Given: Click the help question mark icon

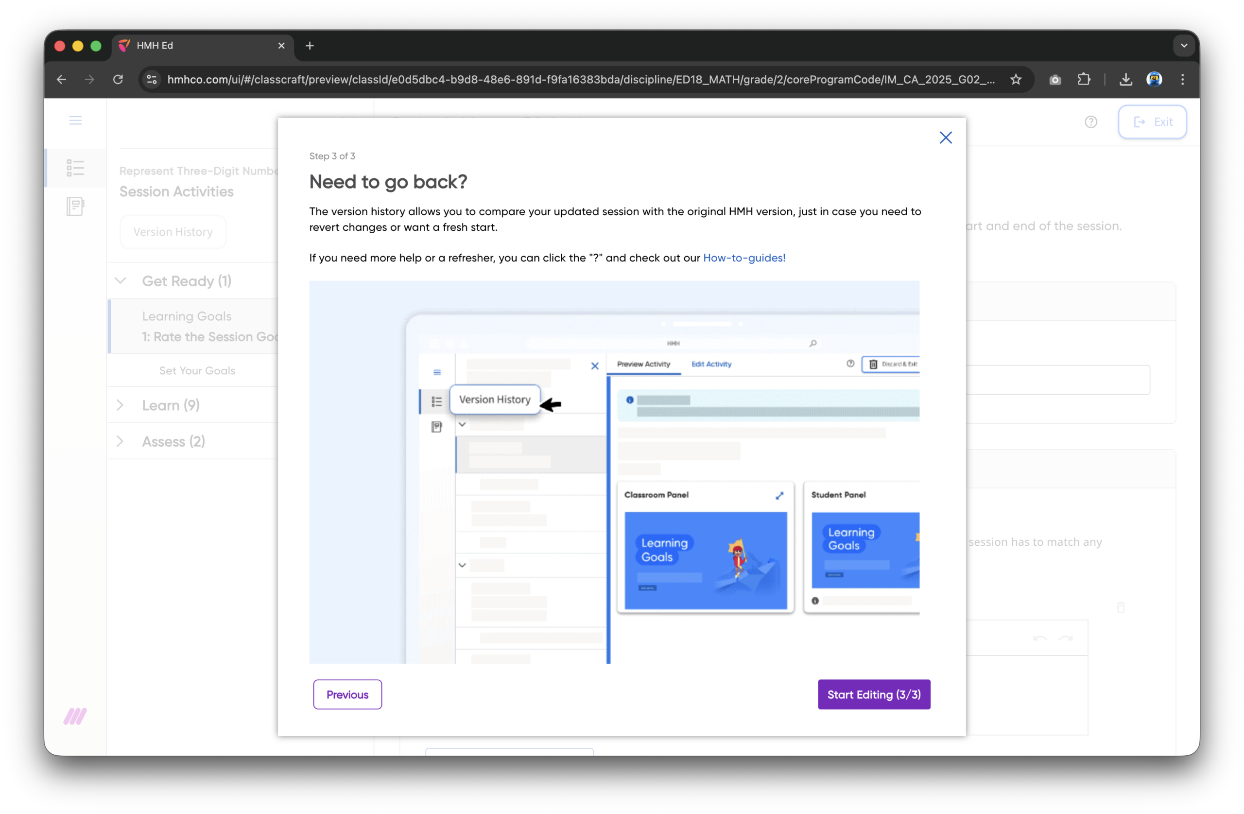Looking at the screenshot, I should 1090,122.
